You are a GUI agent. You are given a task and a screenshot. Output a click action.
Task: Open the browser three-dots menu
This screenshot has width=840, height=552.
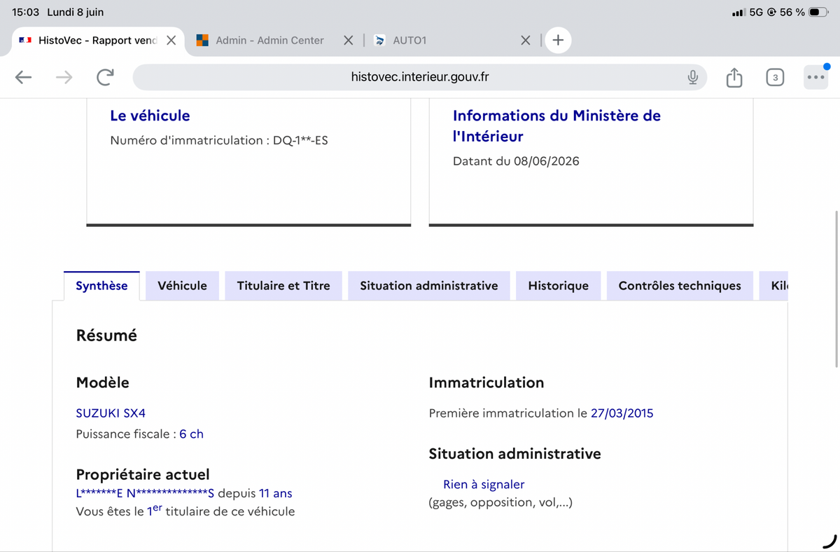tap(815, 77)
